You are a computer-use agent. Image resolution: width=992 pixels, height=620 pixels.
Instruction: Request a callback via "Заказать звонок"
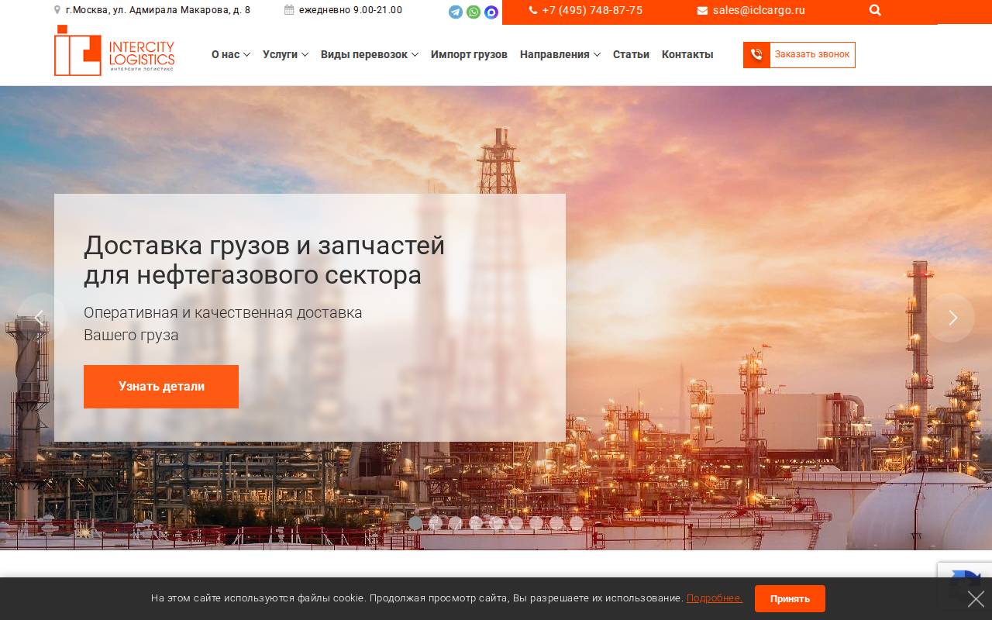pyautogui.click(x=799, y=55)
